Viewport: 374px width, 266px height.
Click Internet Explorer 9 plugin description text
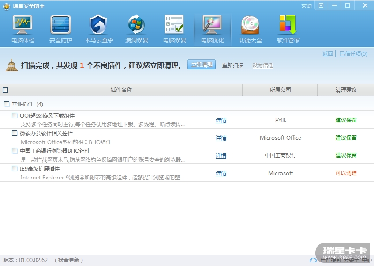(x=102, y=178)
